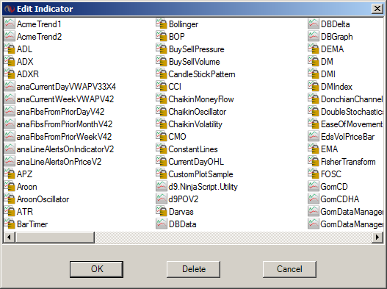Viewport: 387px width, 289px height.
Task: Click the GomCD chart icon
Action: [x=314, y=186]
